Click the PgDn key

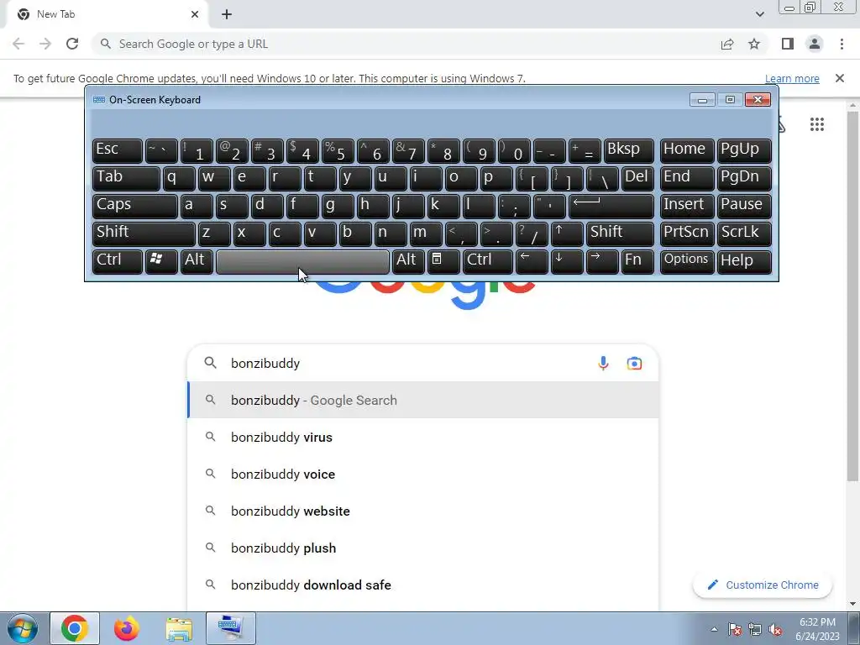pos(744,179)
